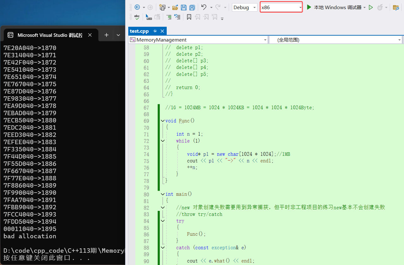The width and height of the screenshot is (404, 265).
Task: Open the New Project dropdown arrow
Action: point(169,7)
